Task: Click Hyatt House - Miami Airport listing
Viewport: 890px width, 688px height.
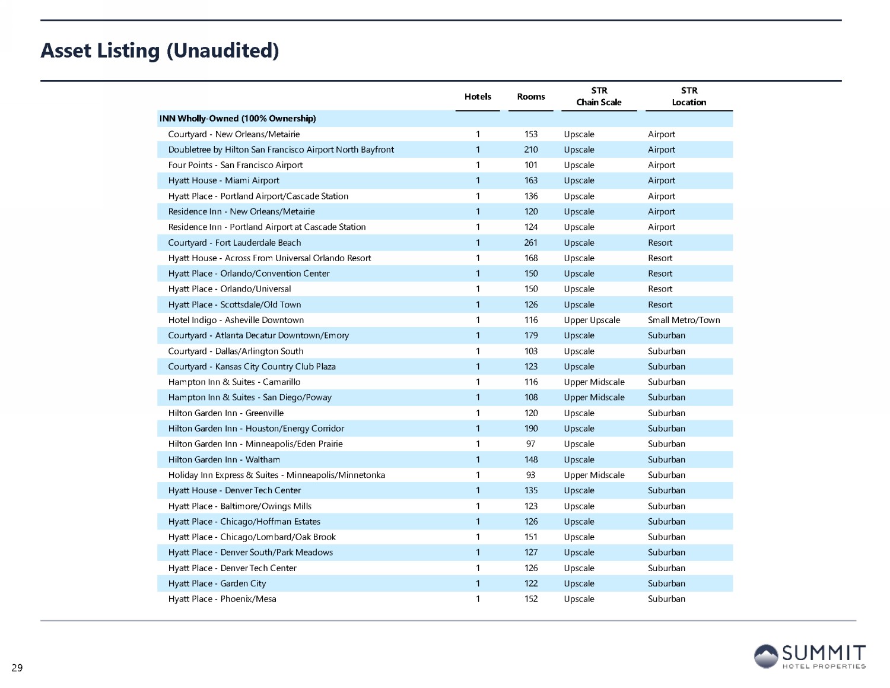Action: pos(223,181)
